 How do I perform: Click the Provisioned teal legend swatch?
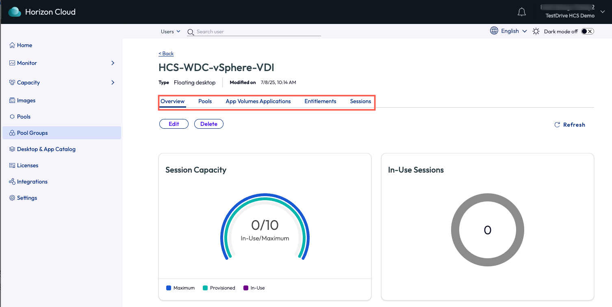pos(205,288)
